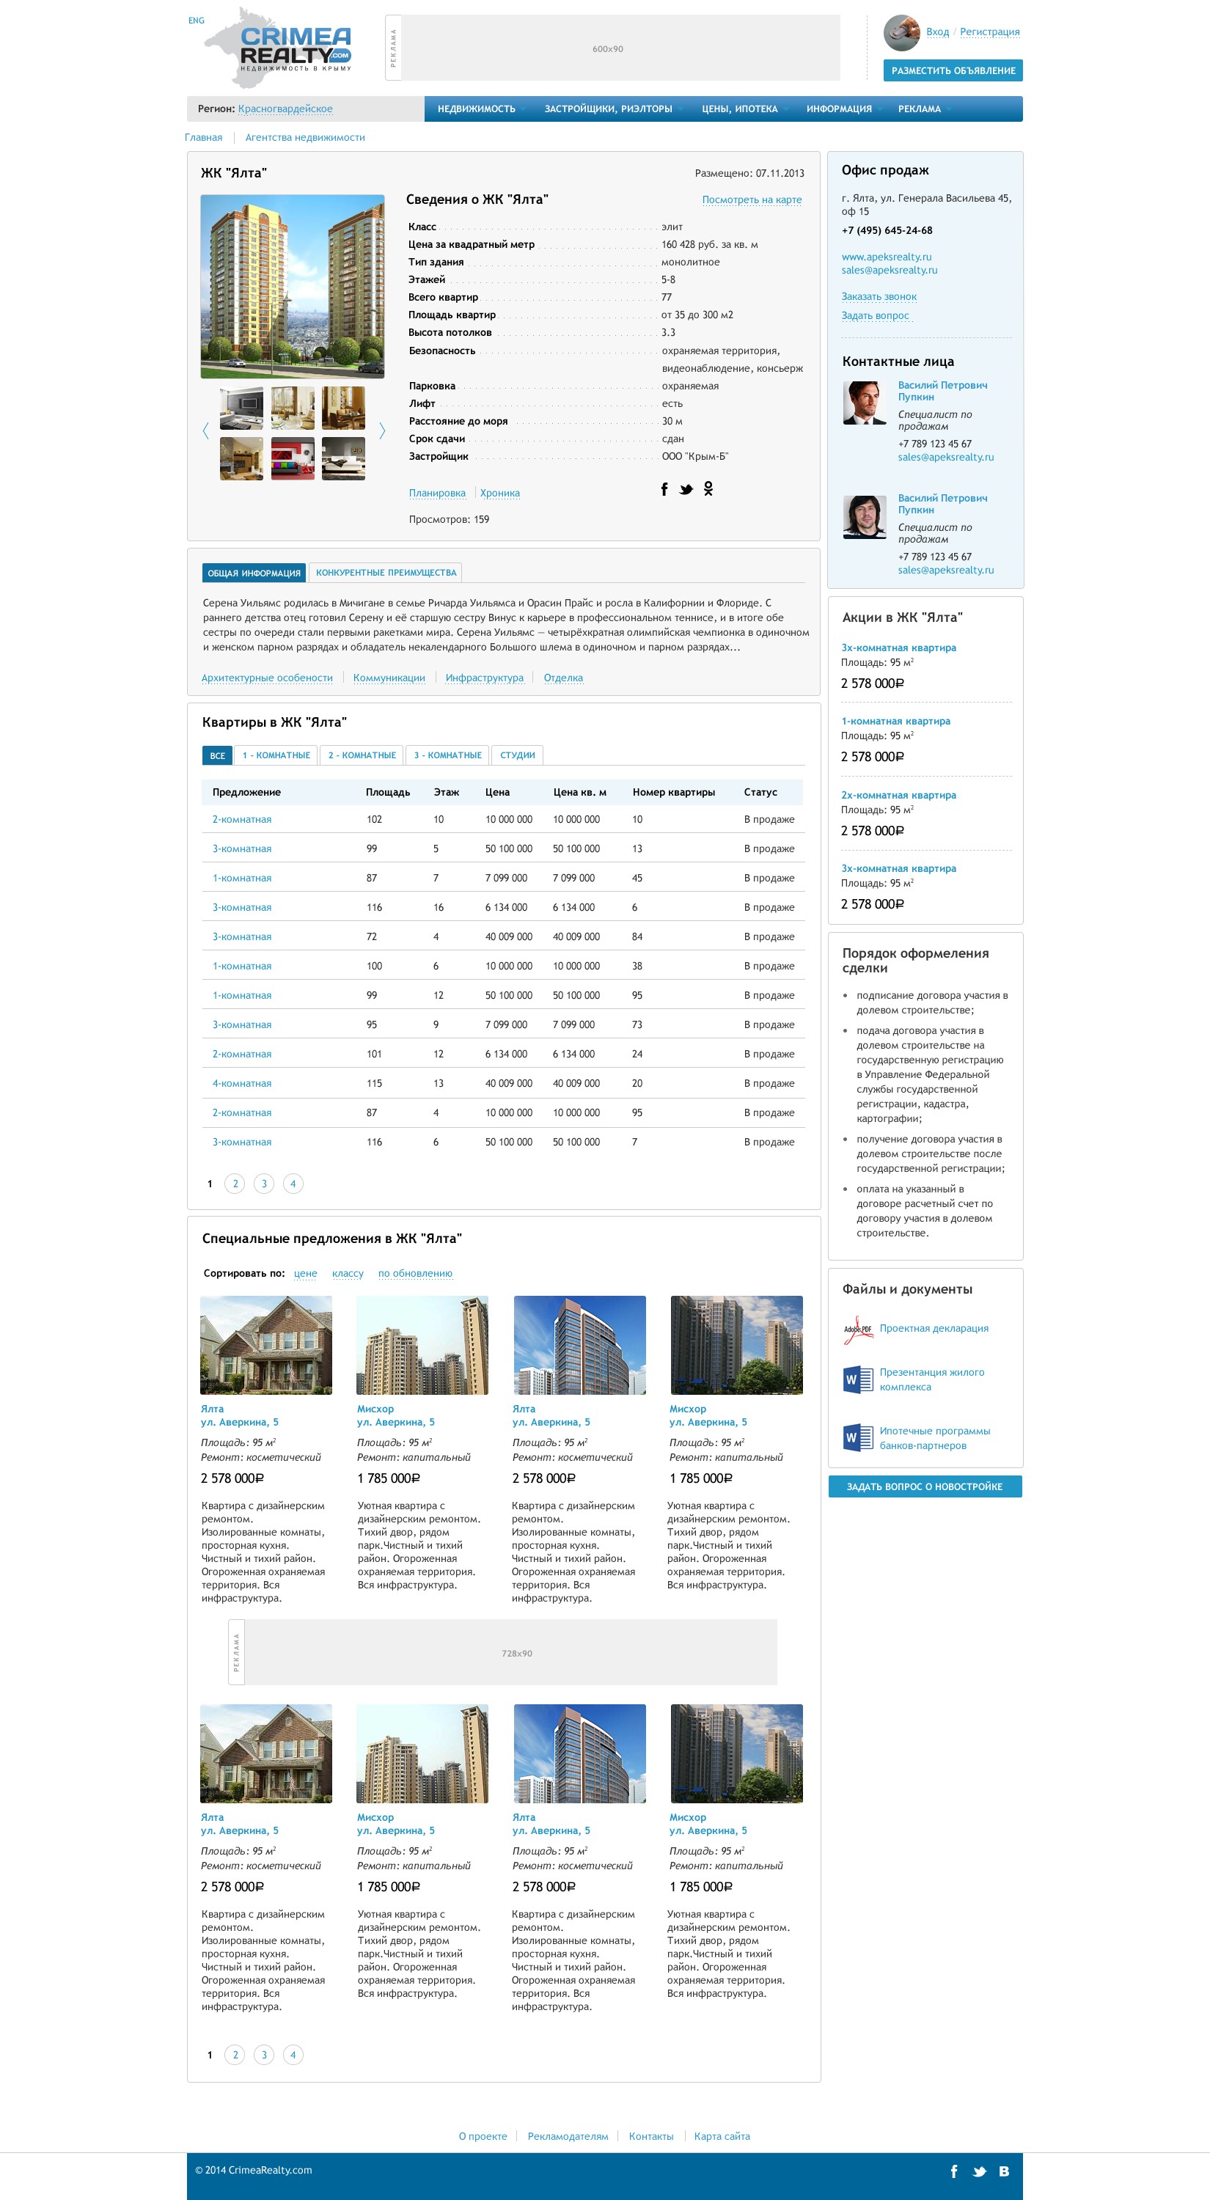
Task: Open the footer VK icon
Action: (1004, 2170)
